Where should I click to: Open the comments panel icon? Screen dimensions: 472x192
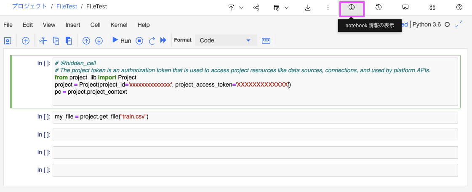pyautogui.click(x=405, y=8)
